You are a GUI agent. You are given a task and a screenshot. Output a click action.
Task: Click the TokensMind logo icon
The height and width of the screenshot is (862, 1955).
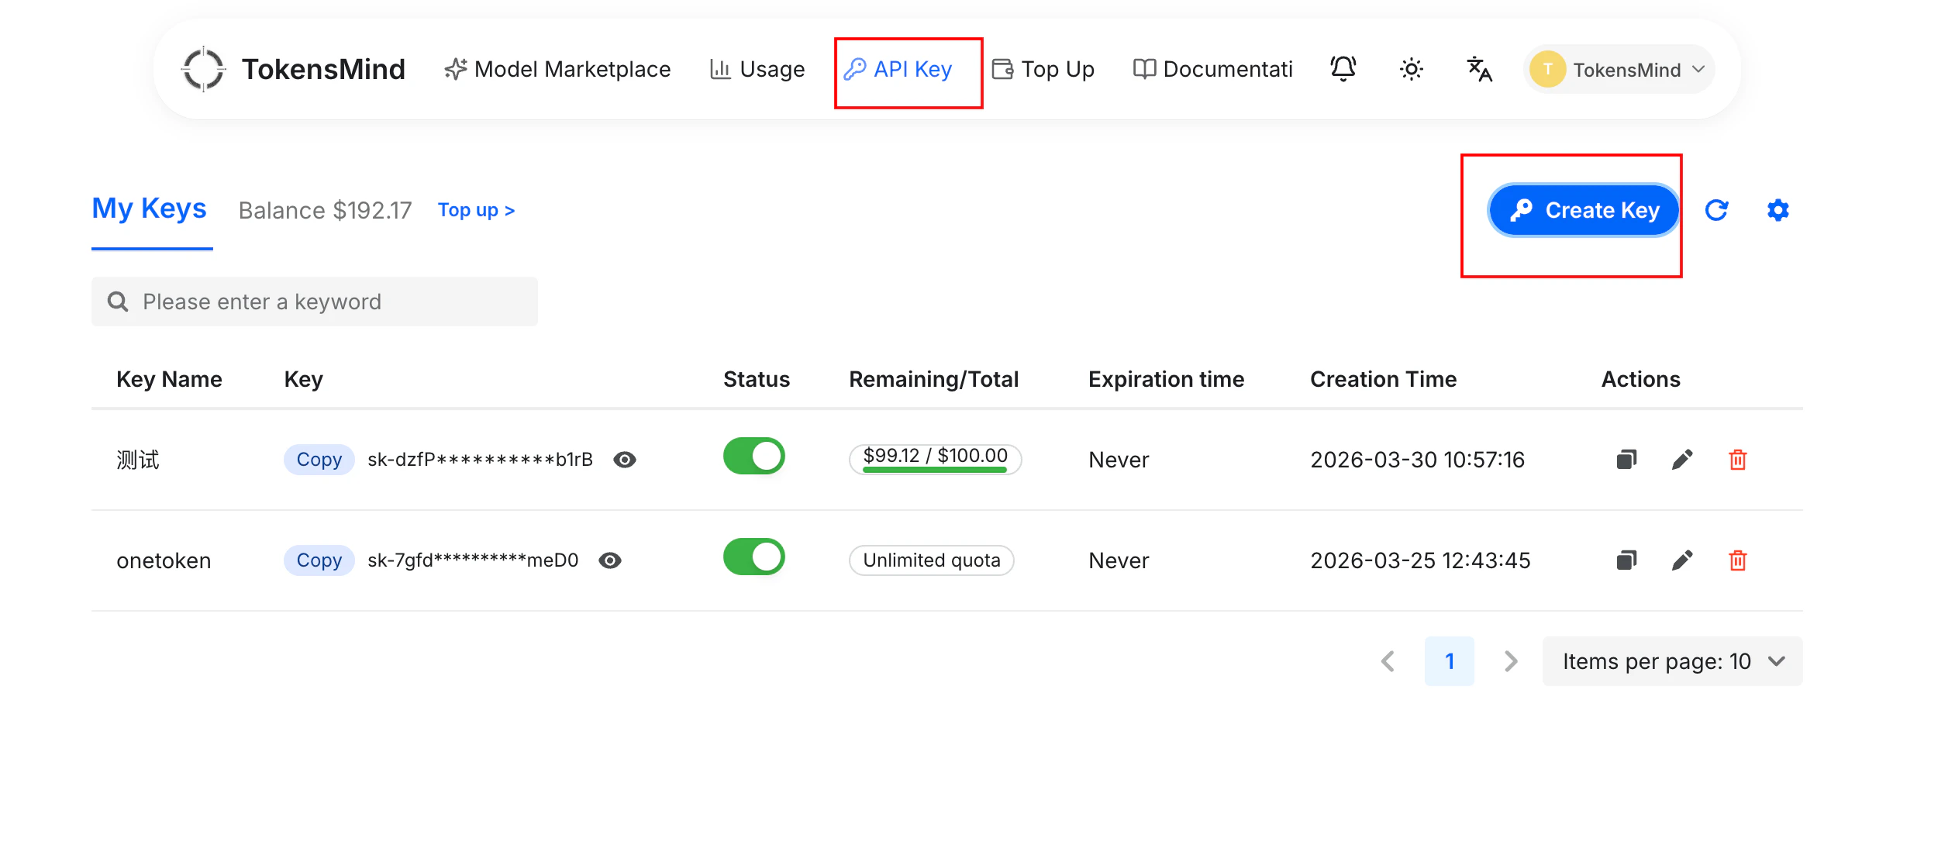pos(203,69)
